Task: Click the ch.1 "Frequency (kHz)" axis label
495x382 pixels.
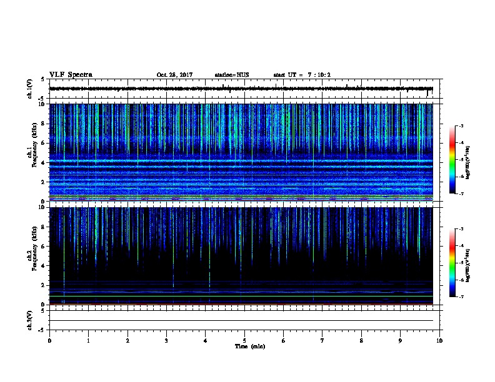Action: [x=35, y=145]
